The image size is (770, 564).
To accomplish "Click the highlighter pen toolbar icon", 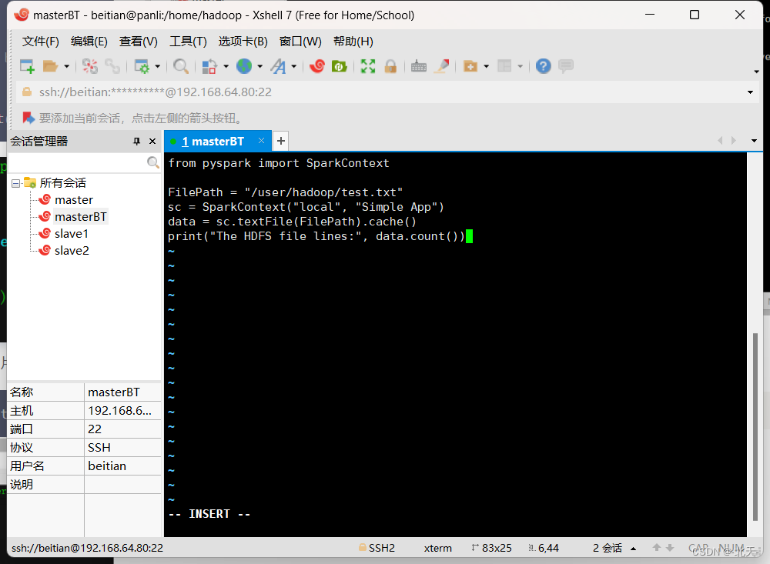I will tap(441, 65).
